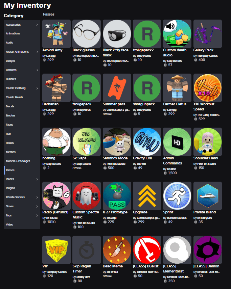Select the Custom death audio icon
Screen dimensions: 231x289
point(177,34)
